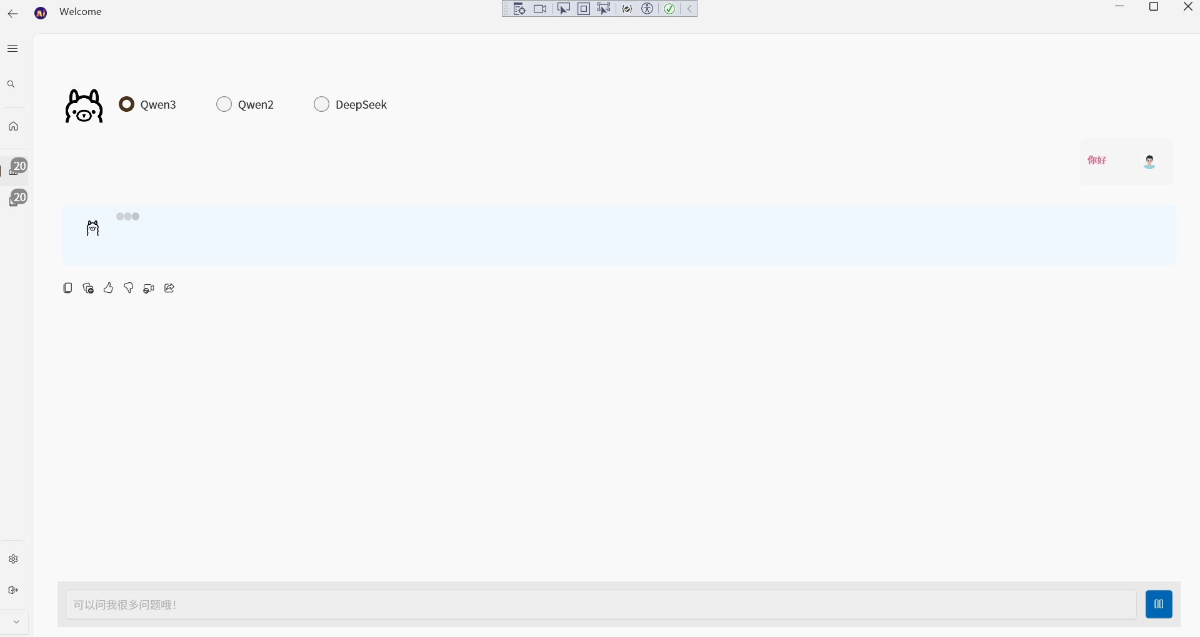Copy the assistant reply
This screenshot has height=637, width=1200.
pos(67,288)
